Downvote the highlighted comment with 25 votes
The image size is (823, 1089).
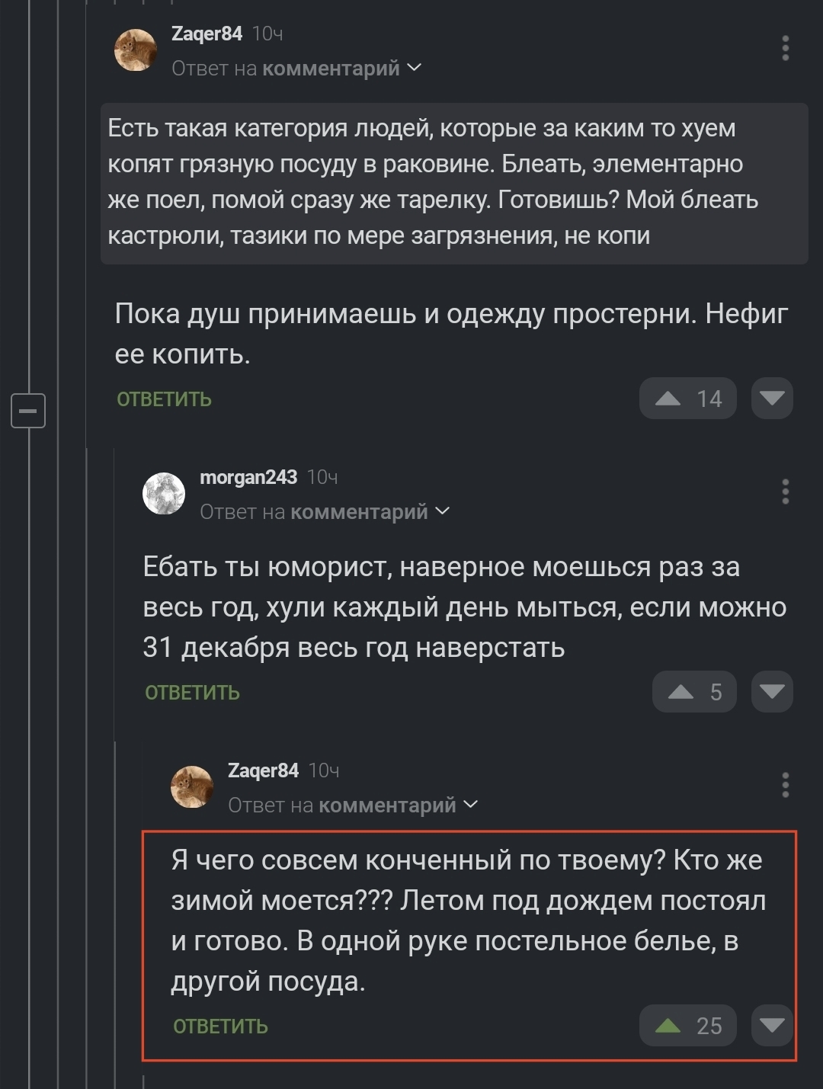772,1026
